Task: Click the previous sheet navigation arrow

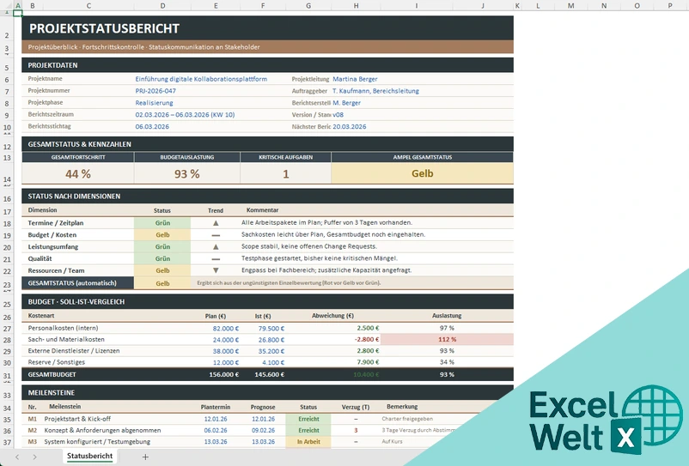Action: [17, 457]
